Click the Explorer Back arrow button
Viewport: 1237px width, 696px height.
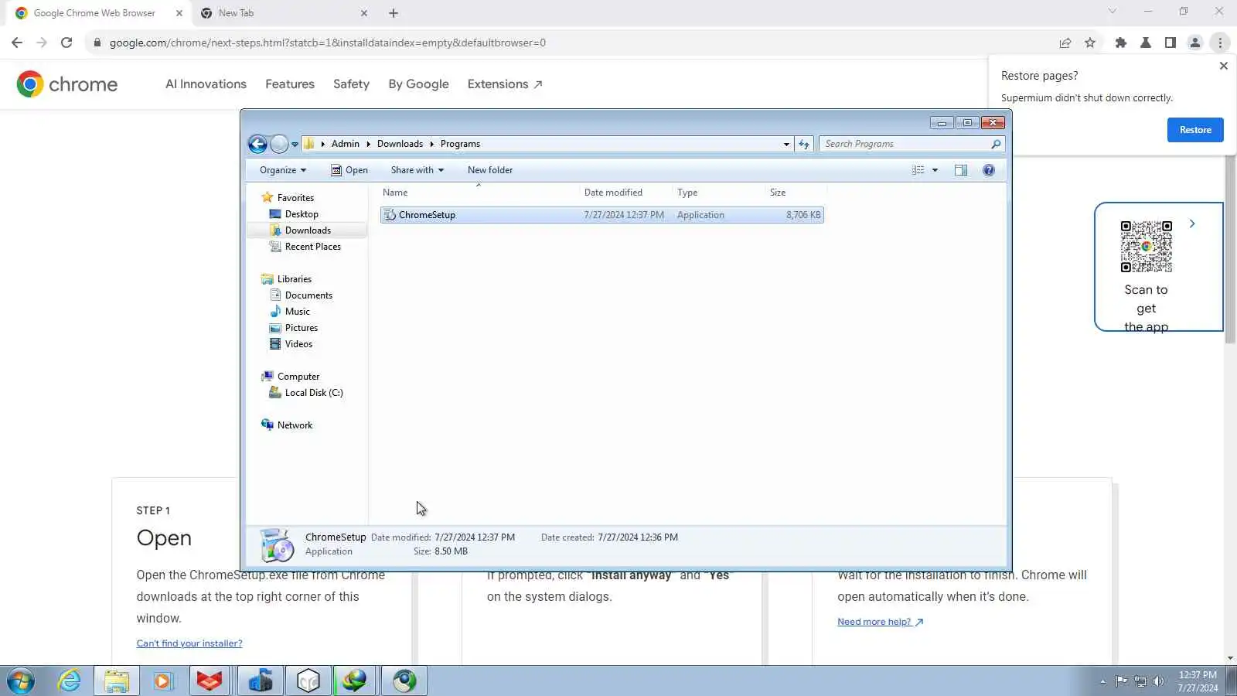tap(257, 144)
